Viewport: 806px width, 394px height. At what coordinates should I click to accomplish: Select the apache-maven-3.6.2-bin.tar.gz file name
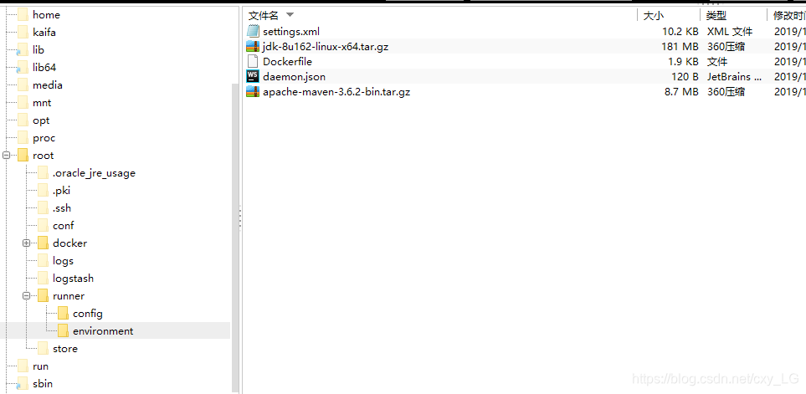click(336, 92)
